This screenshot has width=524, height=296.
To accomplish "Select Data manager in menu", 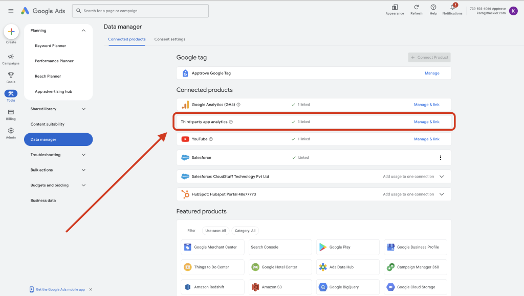I will pos(58,140).
